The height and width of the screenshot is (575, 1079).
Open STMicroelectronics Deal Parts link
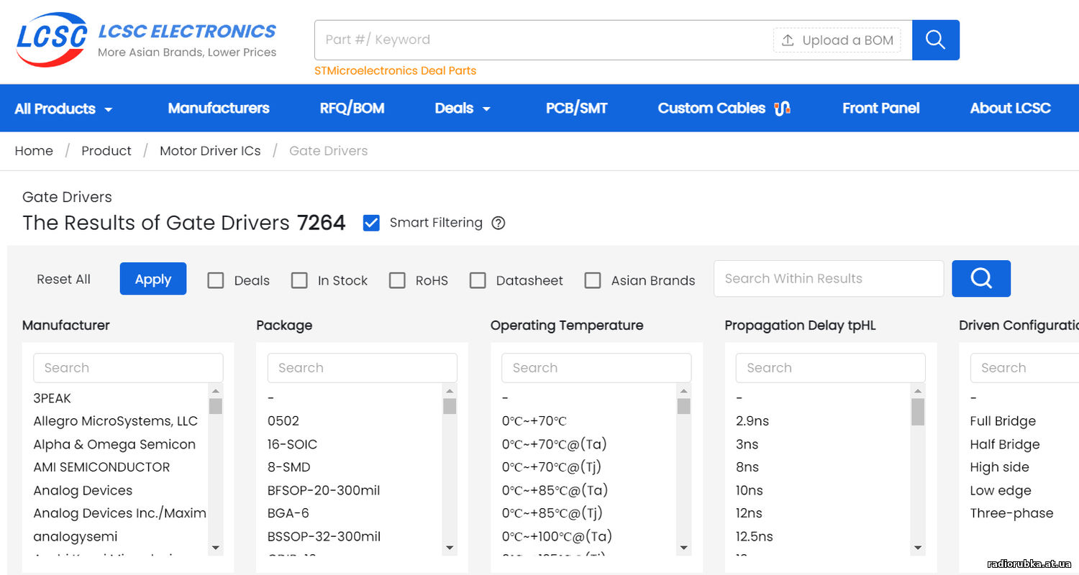[396, 70]
